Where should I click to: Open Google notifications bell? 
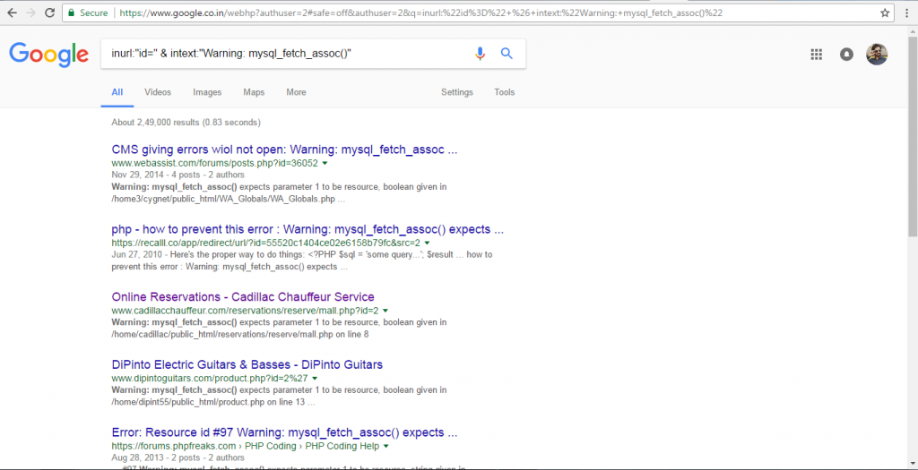coord(846,55)
